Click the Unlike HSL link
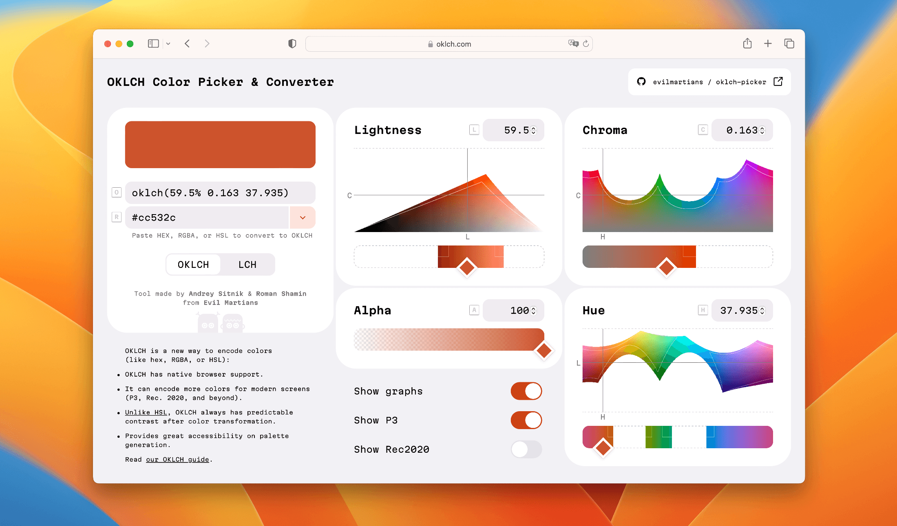897x526 pixels. pos(146,412)
